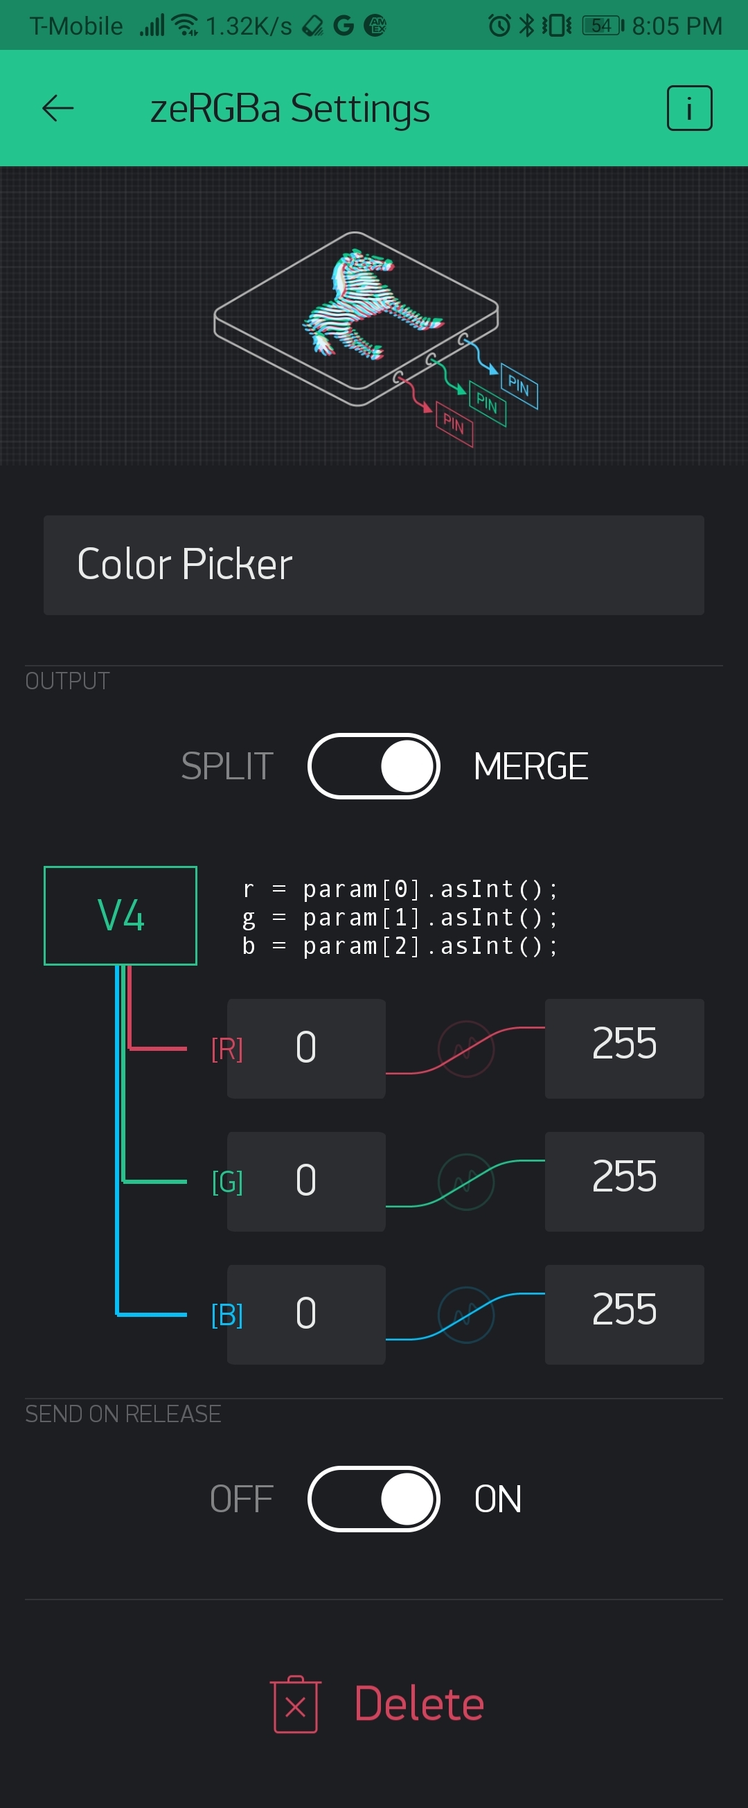Tap the green channel mapping curve icon
748x1808 pixels.
click(x=466, y=1182)
